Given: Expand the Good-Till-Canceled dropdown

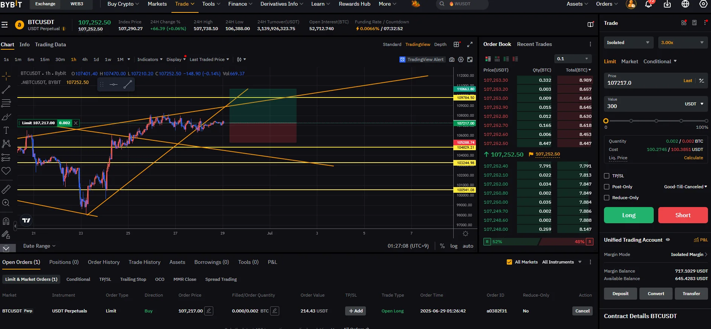Looking at the screenshot, I should pos(685,187).
